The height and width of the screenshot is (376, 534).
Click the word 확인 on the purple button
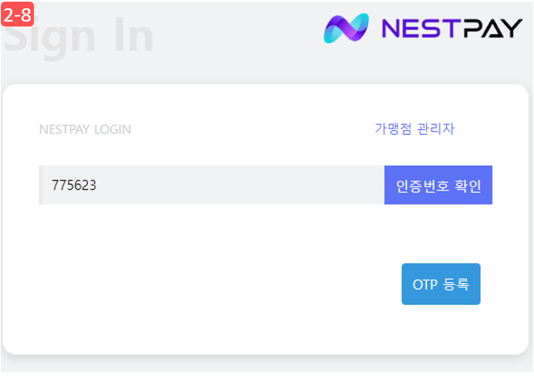468,186
